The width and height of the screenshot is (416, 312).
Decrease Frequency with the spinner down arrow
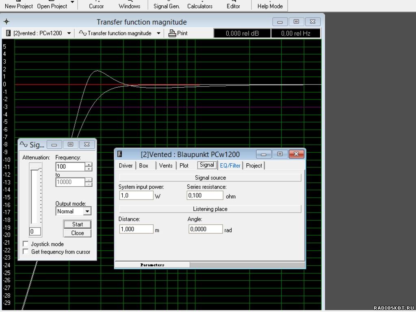pyautogui.click(x=89, y=169)
